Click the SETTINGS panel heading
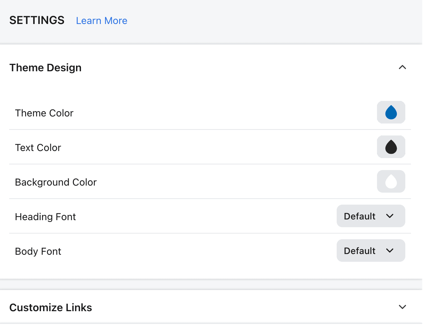Viewport: 435px width, 326px height. 37,20
